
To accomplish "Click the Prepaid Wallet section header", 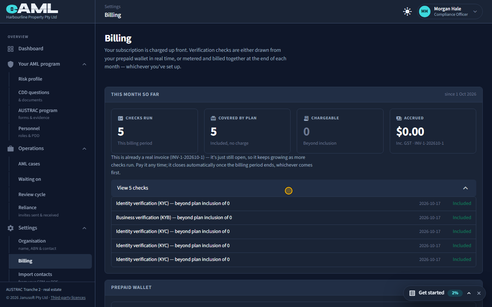I will [x=294, y=287].
